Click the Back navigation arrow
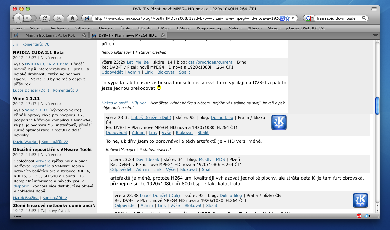390x230 pixels. 18,18
